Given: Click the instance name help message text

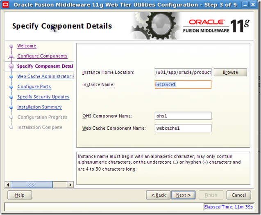Looking at the screenshot, I should [159, 162].
